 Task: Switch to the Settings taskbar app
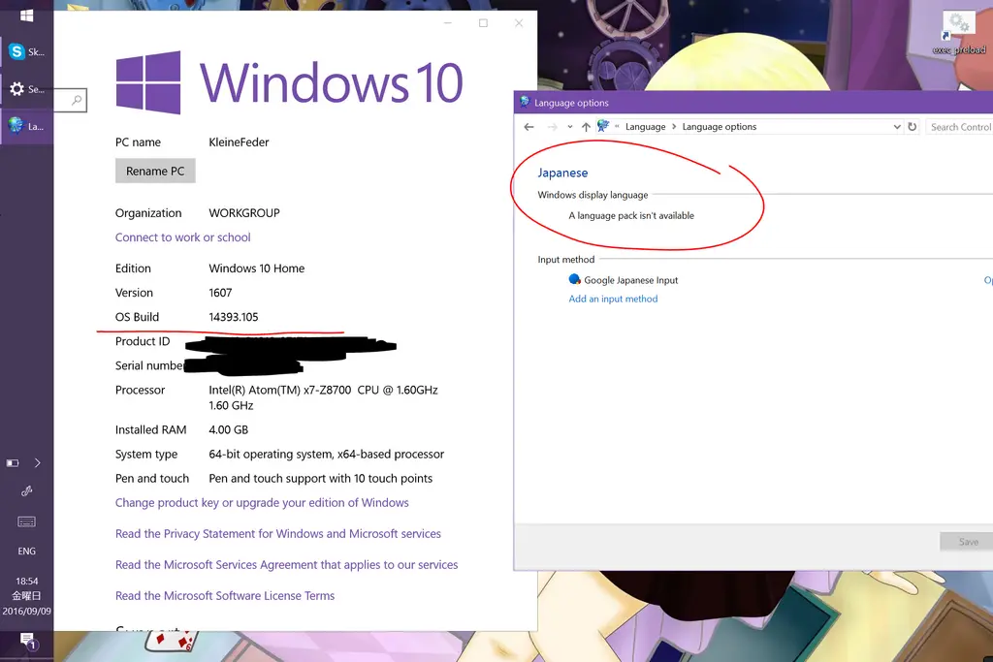(26, 89)
